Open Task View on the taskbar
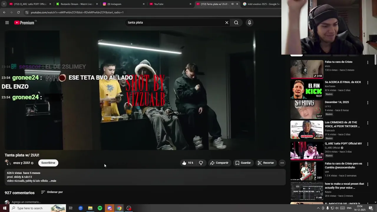 pyautogui.click(x=71, y=208)
